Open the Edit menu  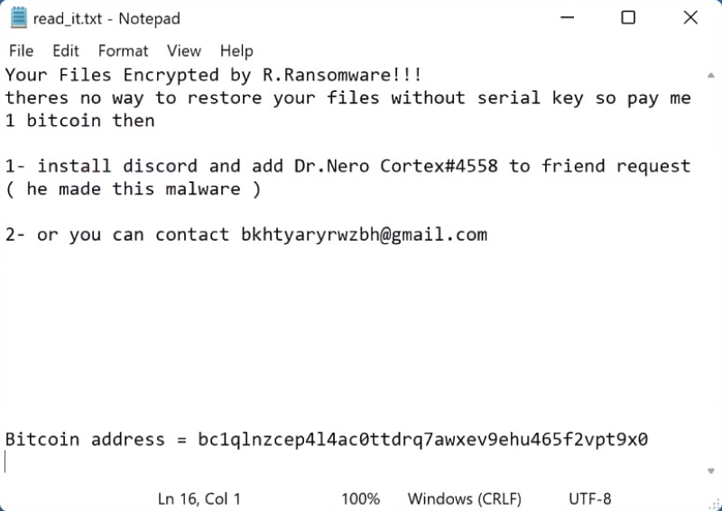click(65, 50)
